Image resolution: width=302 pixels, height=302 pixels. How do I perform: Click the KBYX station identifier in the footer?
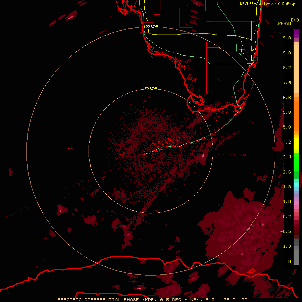tap(196, 300)
